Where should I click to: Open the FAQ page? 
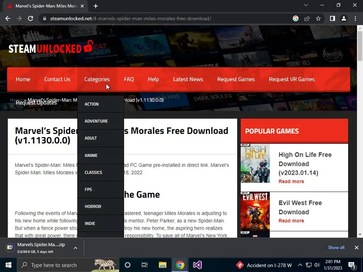129,79
